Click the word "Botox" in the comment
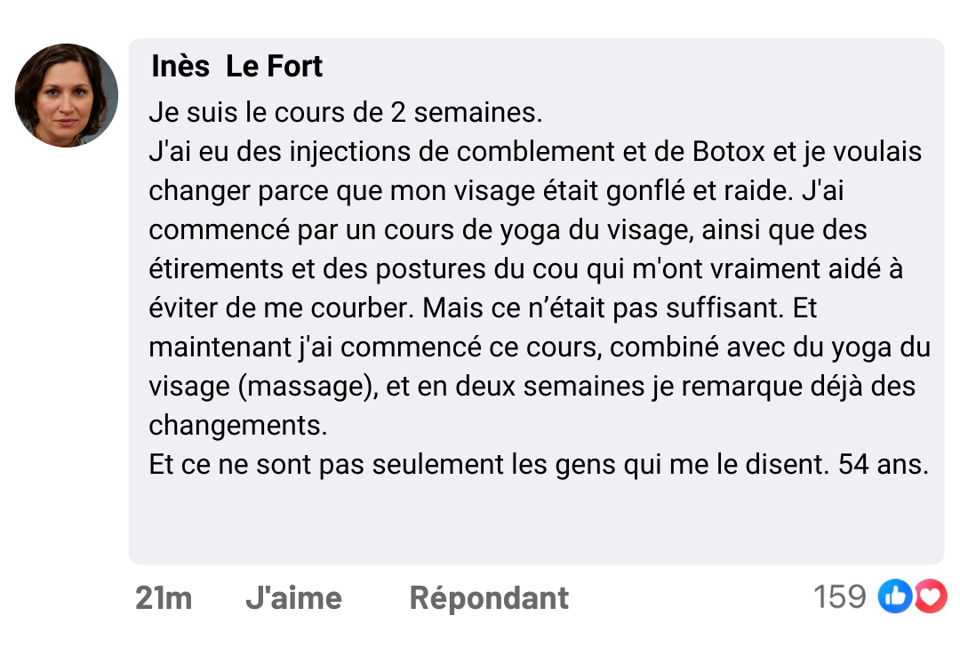This screenshot has width=960, height=664. [728, 152]
